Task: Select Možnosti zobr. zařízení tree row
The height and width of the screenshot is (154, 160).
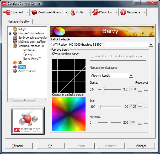Action: point(33,42)
